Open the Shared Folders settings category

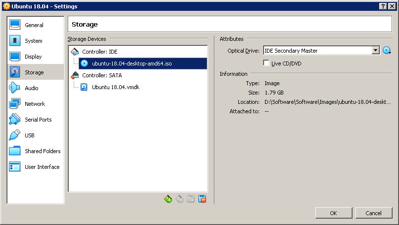(x=36, y=151)
